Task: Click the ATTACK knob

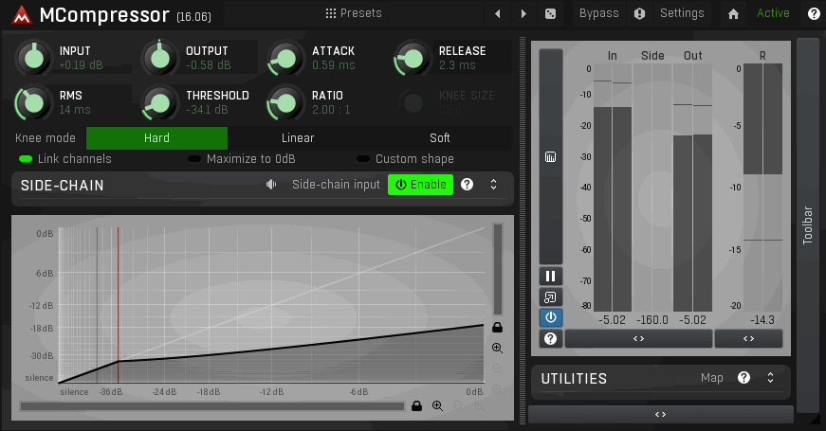Action: coord(286,58)
